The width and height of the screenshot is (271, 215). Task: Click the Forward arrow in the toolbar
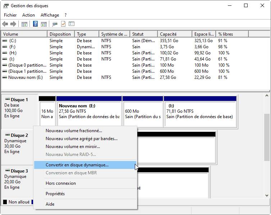click(x=13, y=24)
